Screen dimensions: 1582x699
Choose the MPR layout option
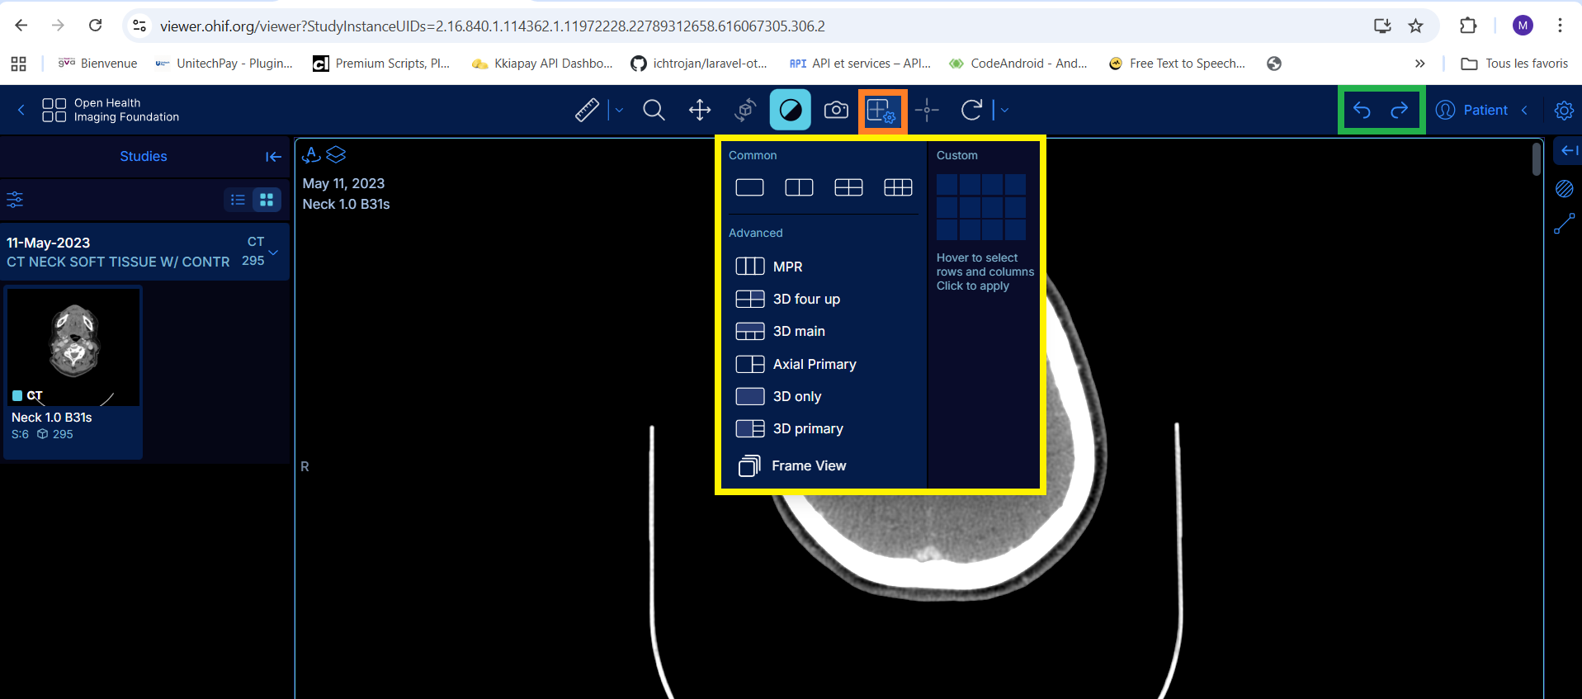click(x=787, y=267)
